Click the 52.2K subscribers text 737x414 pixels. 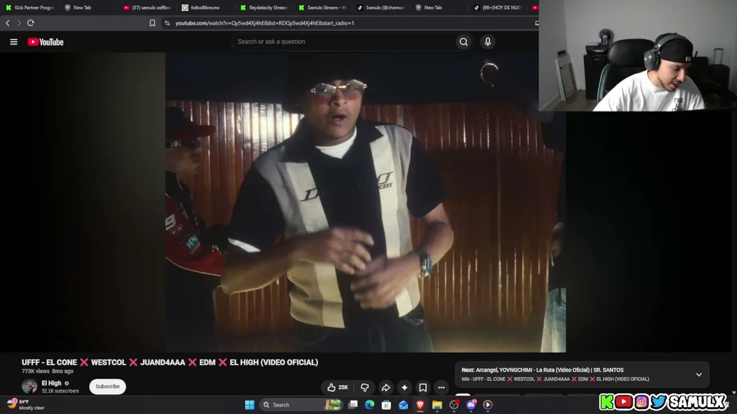pos(60,391)
